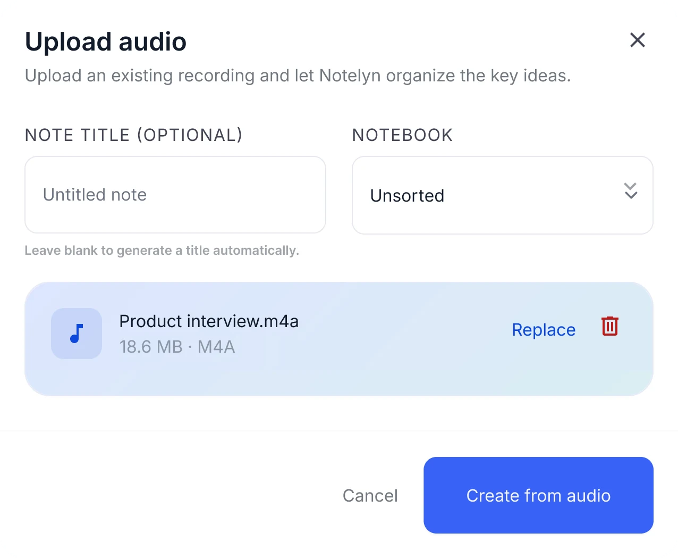Click the double chevron in the Notebook field

631,190
